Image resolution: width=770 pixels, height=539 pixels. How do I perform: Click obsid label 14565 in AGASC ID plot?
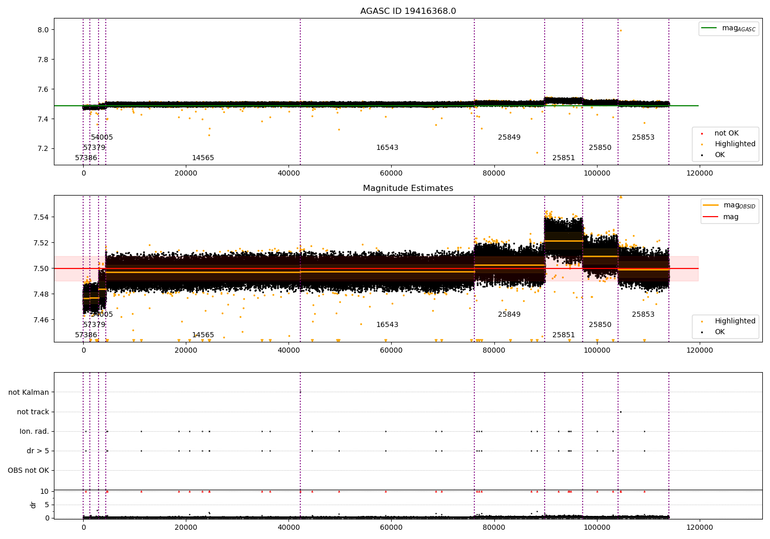(203, 158)
